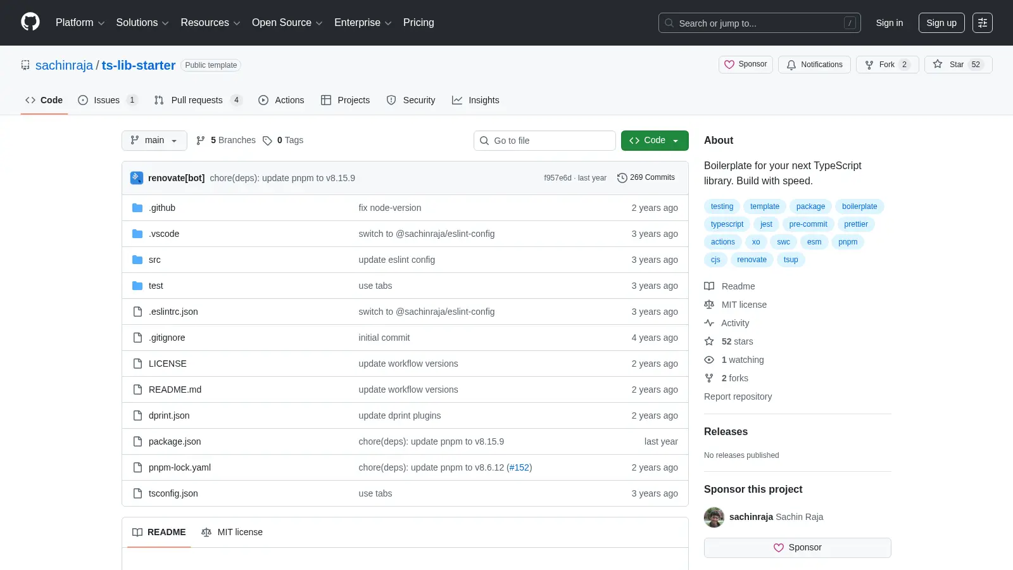The width and height of the screenshot is (1013, 570).
Task: Click the commit history clock icon
Action: click(622, 178)
